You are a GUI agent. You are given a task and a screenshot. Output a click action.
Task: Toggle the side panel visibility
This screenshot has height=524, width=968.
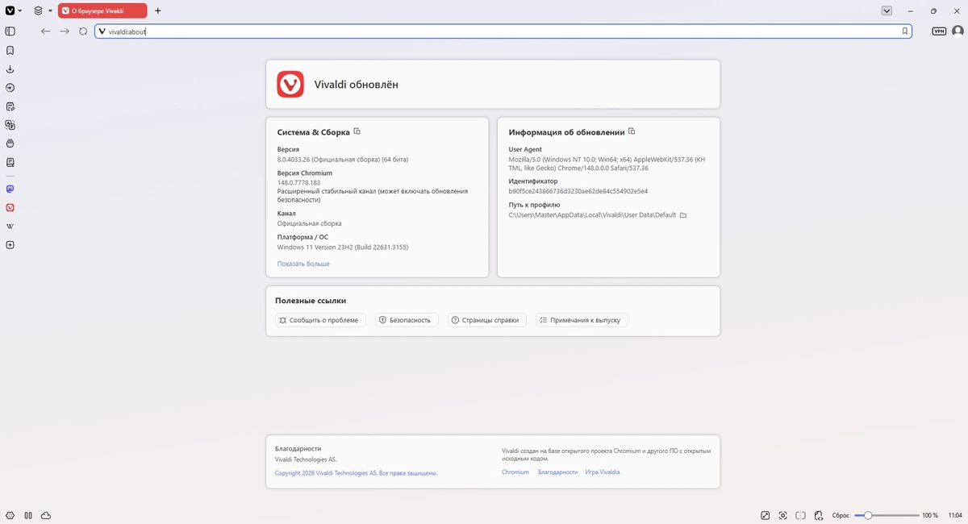(x=10, y=31)
